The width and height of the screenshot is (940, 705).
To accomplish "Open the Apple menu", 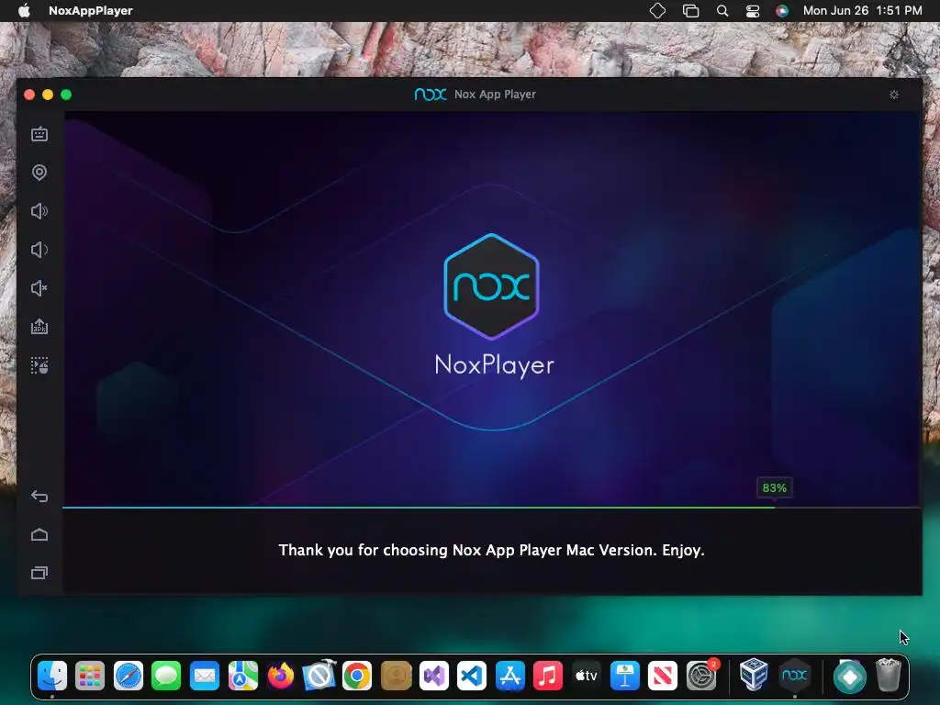I will (x=24, y=11).
